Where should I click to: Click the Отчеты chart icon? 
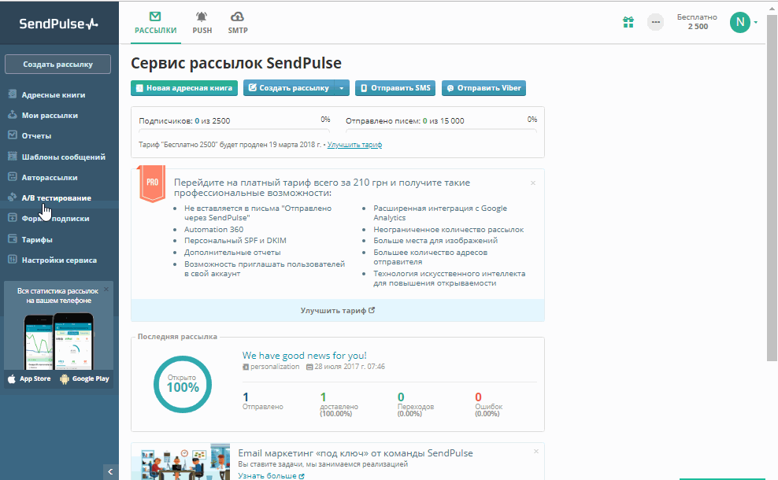pos(13,135)
